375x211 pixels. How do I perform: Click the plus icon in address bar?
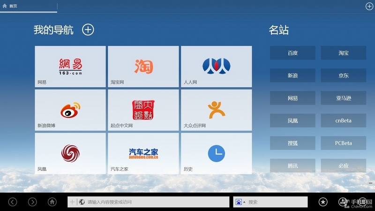point(72,202)
